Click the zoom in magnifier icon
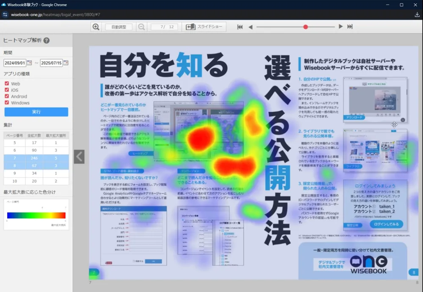The height and width of the screenshot is (292, 423). coord(96,27)
